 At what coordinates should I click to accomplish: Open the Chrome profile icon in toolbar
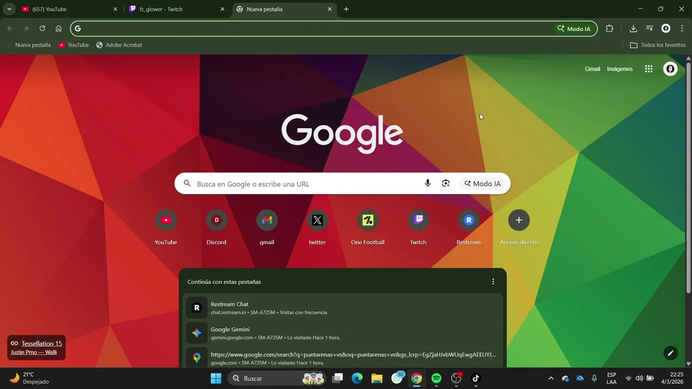(x=666, y=29)
